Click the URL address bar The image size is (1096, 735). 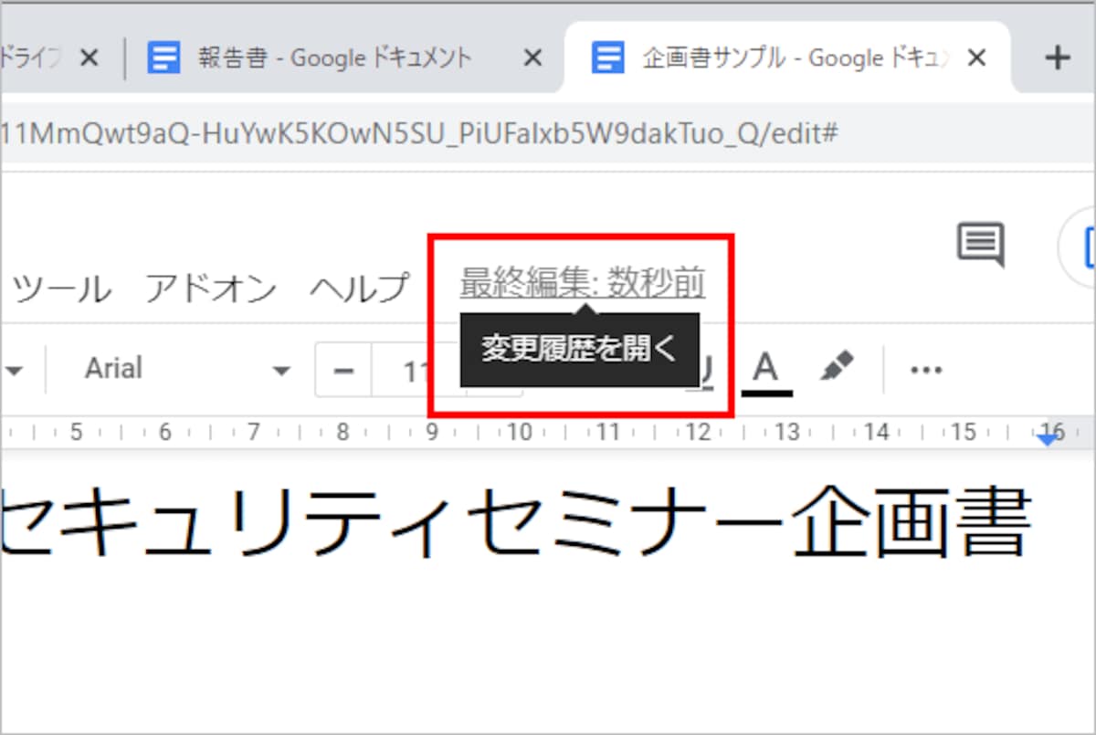pyautogui.click(x=548, y=134)
